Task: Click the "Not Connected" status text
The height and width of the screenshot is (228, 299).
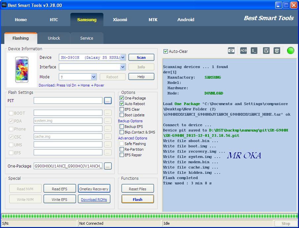Action: 91,223
